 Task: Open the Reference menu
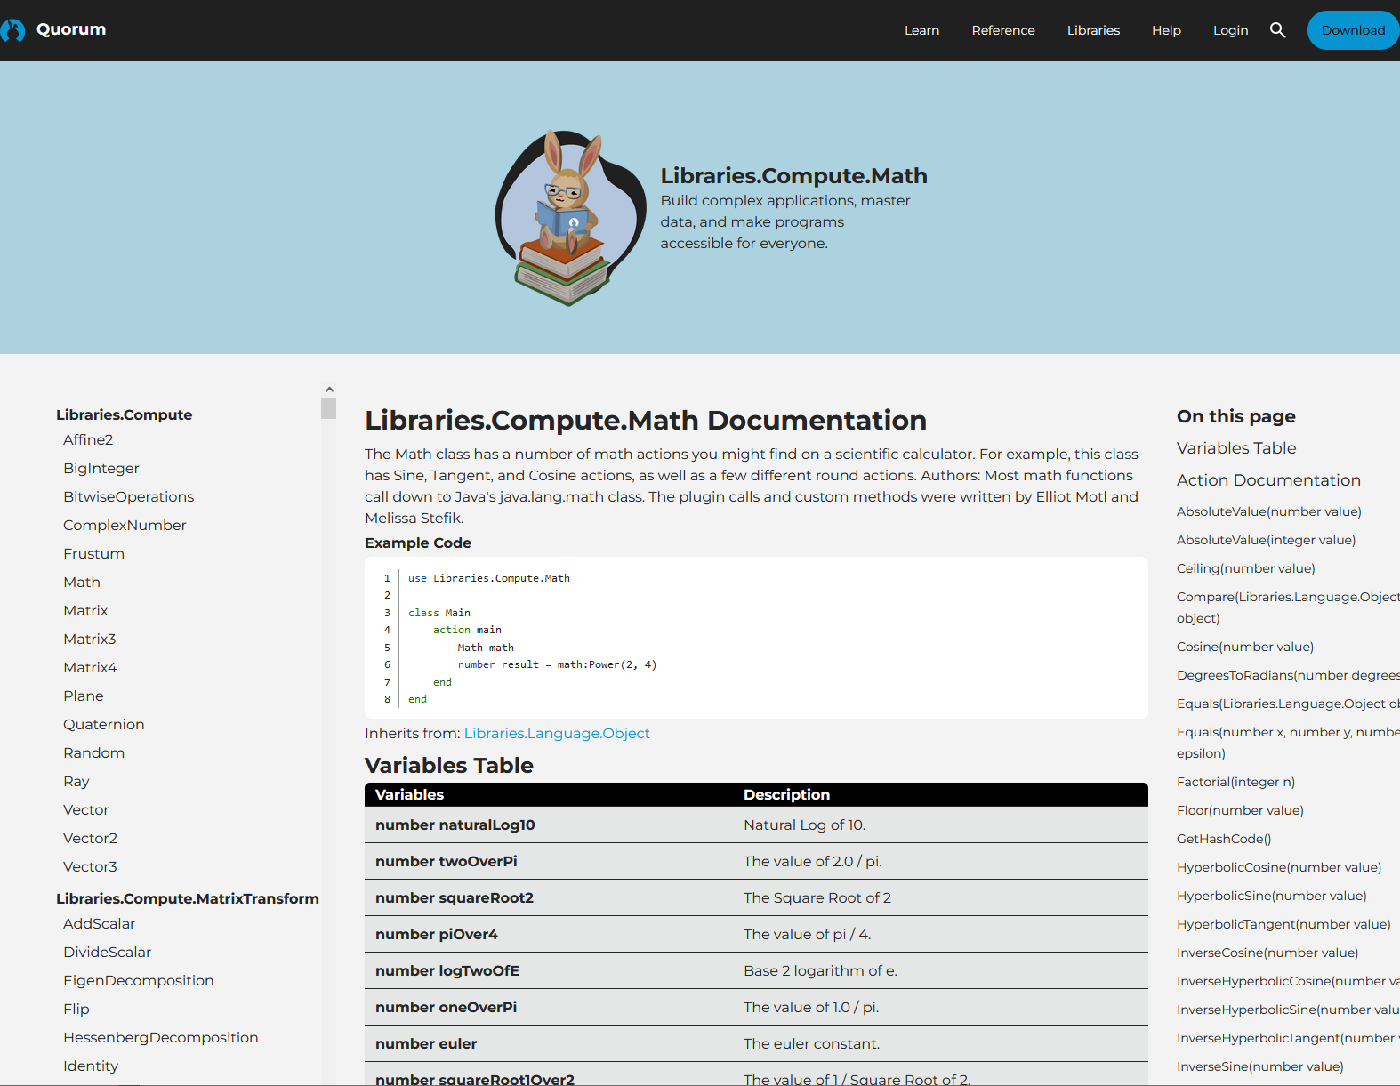click(x=1003, y=30)
